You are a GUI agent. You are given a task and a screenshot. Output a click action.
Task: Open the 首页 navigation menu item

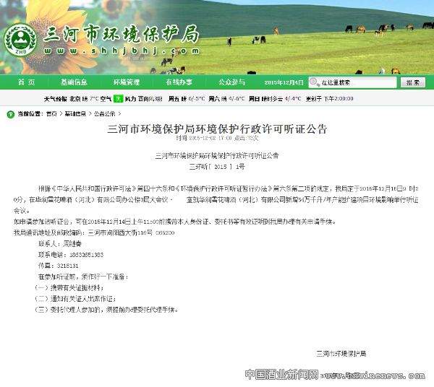point(26,82)
